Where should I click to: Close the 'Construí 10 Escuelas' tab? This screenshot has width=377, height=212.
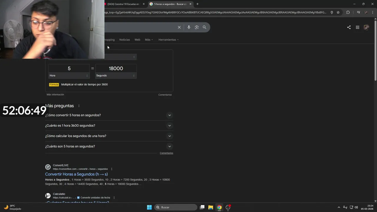point(144,4)
